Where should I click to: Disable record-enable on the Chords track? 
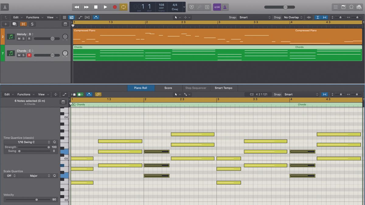coord(29,55)
